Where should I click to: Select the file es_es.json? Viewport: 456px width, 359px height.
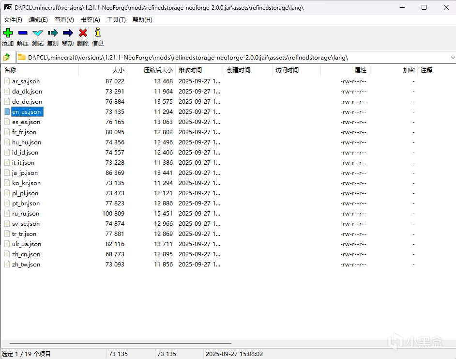pyautogui.click(x=26, y=122)
